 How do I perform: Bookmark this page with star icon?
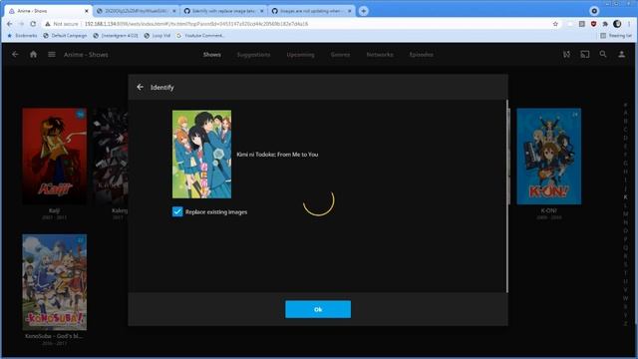[x=555, y=24]
